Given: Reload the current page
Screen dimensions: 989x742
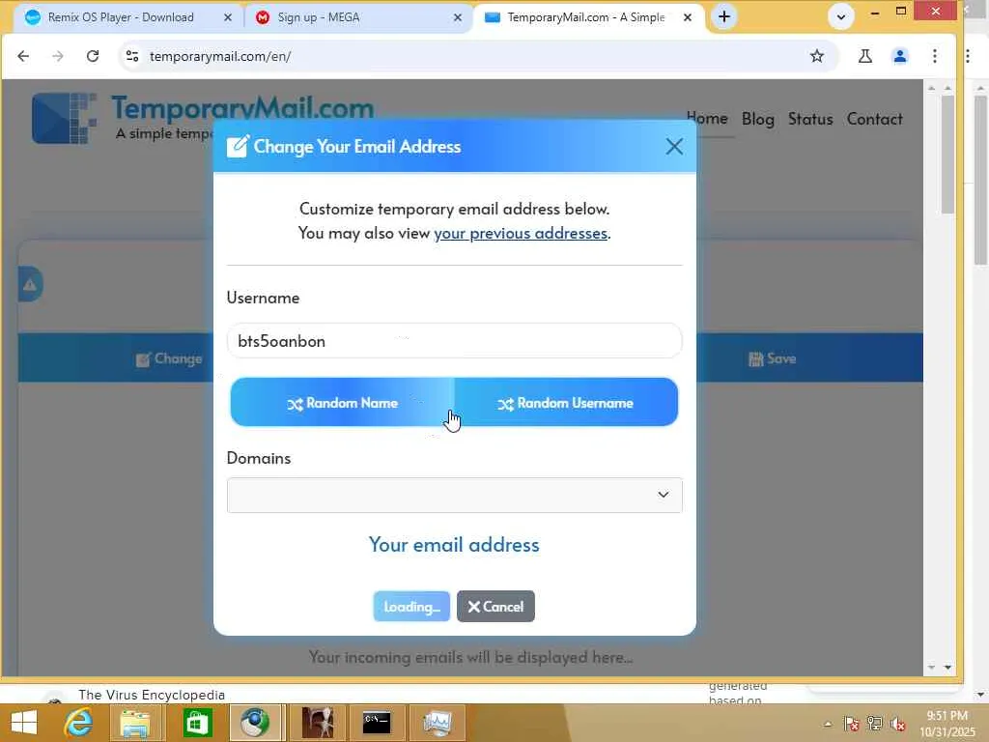Looking at the screenshot, I should tap(93, 56).
